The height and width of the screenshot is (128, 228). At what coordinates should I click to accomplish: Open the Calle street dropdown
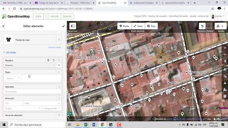pos(42,103)
